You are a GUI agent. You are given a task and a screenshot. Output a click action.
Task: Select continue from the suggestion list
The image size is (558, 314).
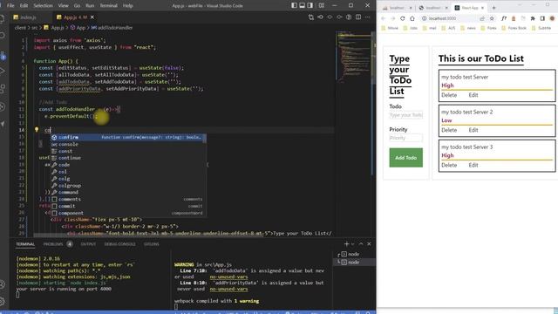pos(128,158)
